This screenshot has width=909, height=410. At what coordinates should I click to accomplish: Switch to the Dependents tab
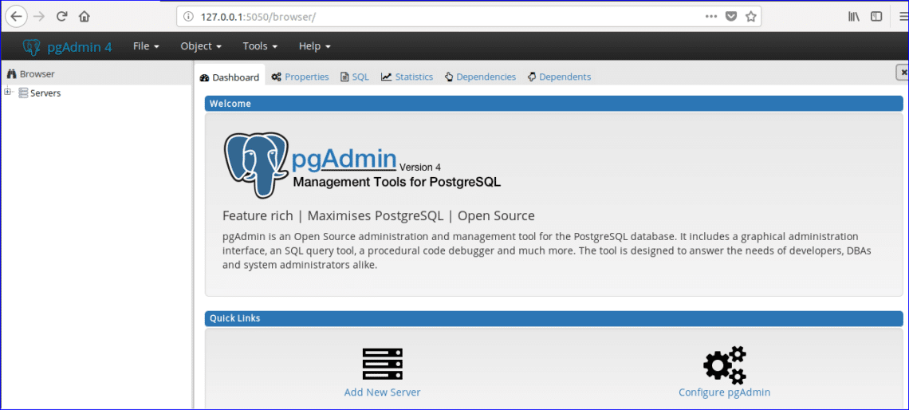click(x=560, y=77)
